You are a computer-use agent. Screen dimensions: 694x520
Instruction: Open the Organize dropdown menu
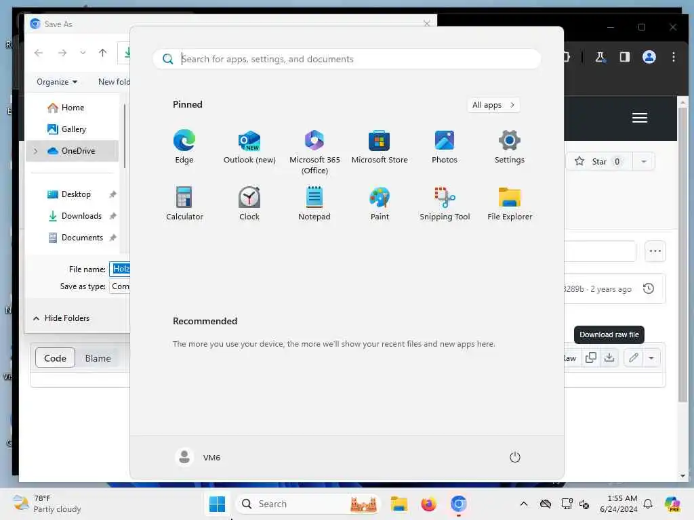(x=57, y=82)
